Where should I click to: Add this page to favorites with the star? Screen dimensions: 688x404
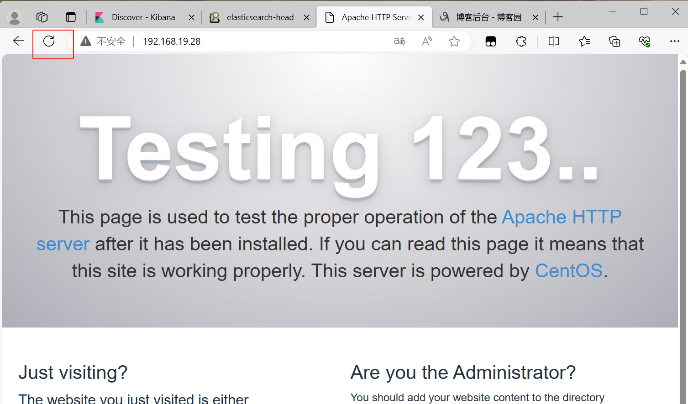click(x=454, y=41)
